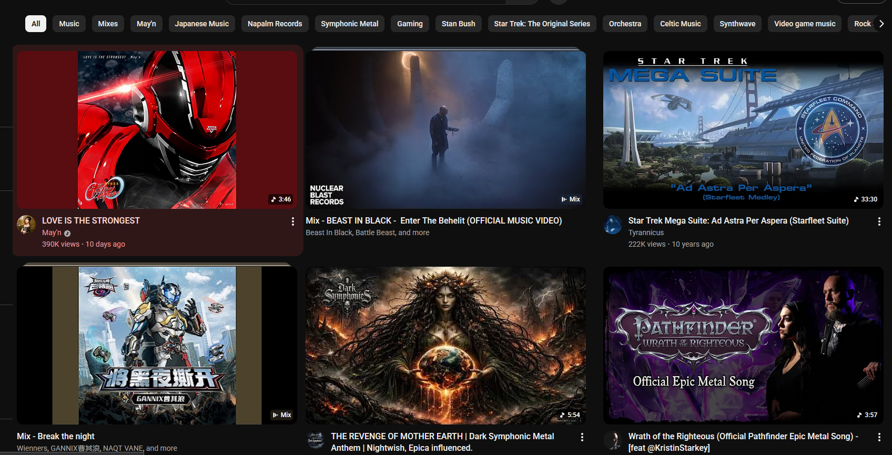Open options menu for LOVE IS THE STRONGEST

pyautogui.click(x=293, y=221)
